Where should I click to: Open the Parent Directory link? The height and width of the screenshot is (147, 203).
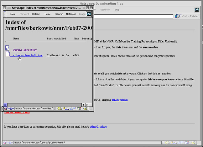pos(25,50)
